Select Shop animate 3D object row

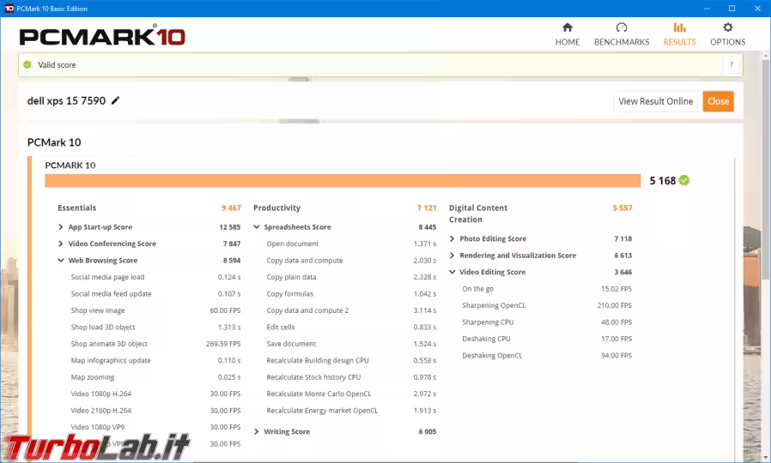pos(155,344)
